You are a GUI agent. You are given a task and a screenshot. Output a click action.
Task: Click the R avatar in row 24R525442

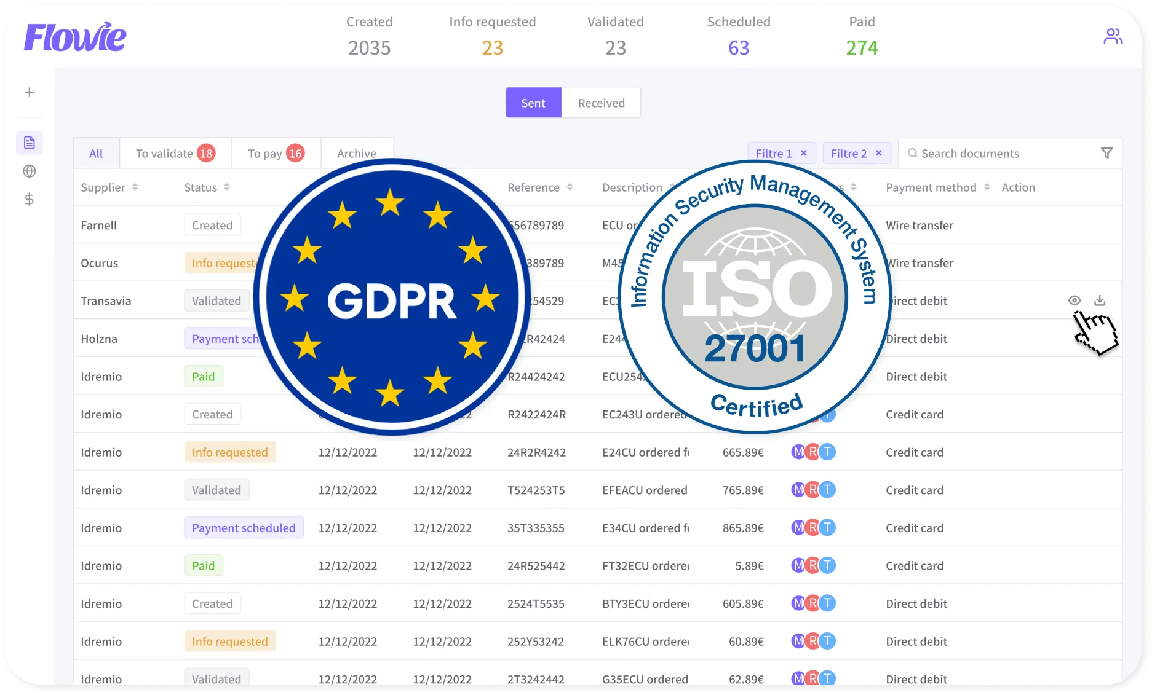point(813,565)
